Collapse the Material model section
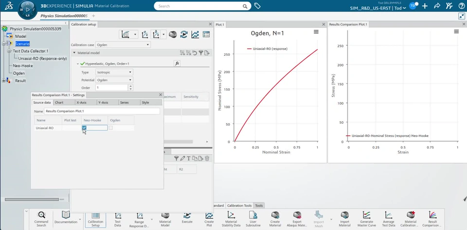This screenshot has width=467, height=230. coord(74,53)
